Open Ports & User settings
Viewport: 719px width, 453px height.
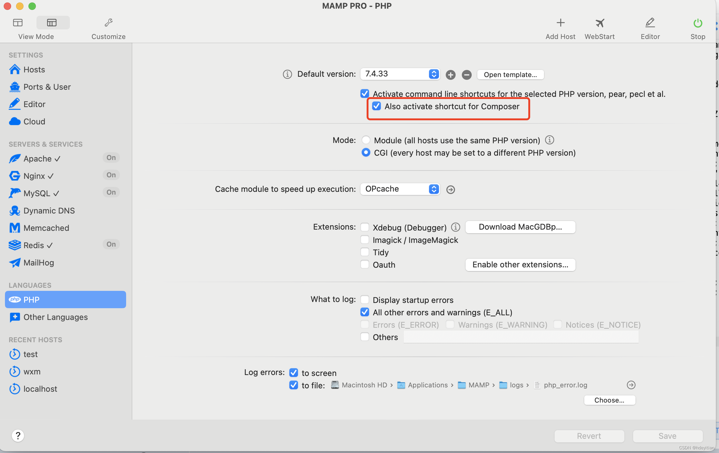47,87
